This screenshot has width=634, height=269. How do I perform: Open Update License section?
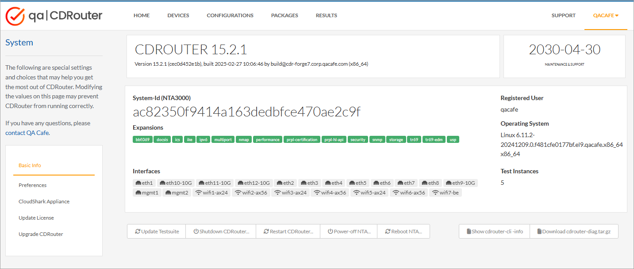pyautogui.click(x=36, y=218)
